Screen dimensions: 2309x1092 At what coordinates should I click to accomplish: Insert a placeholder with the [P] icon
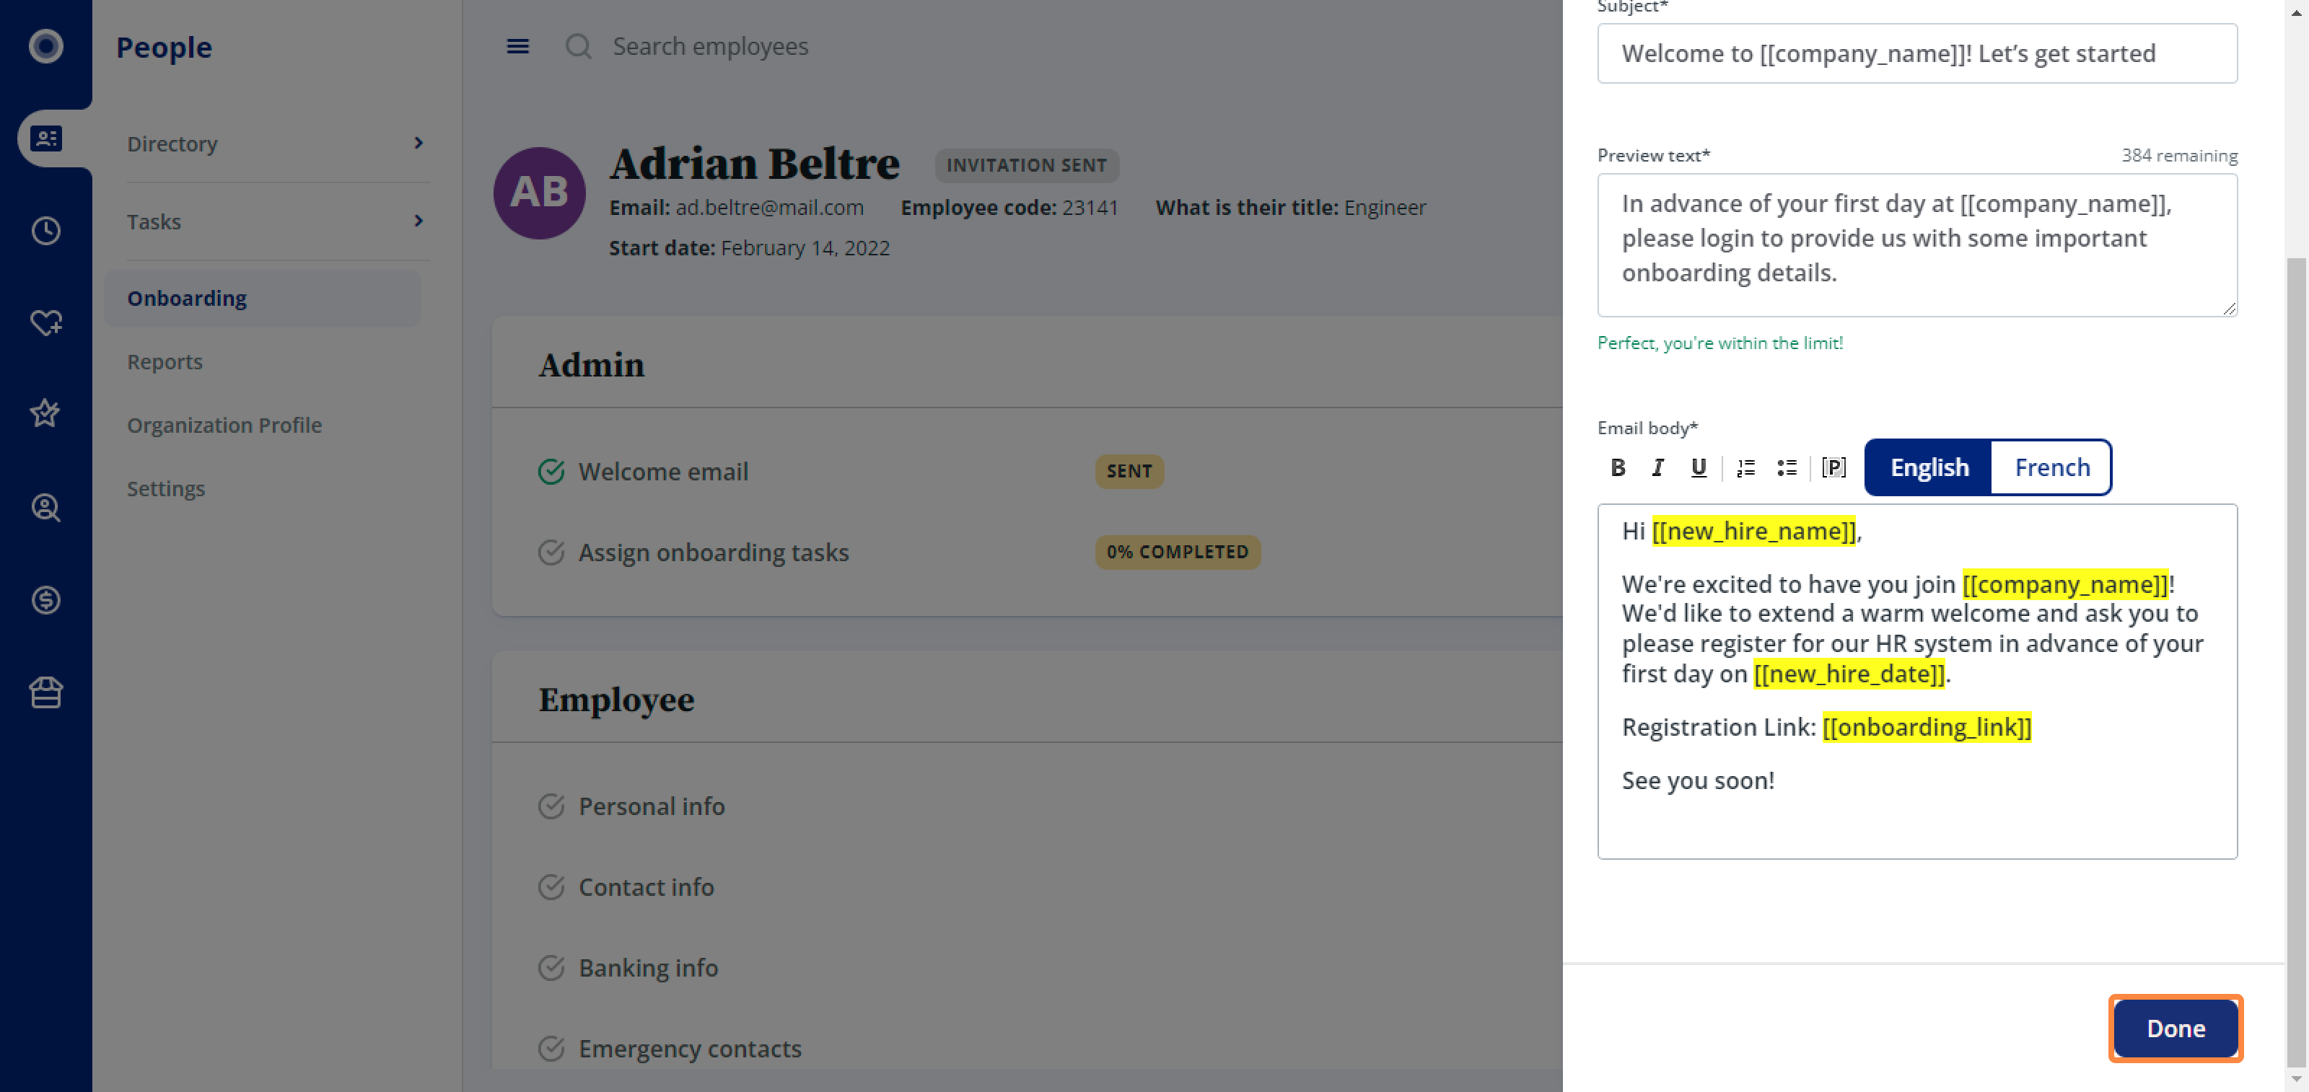click(1834, 467)
